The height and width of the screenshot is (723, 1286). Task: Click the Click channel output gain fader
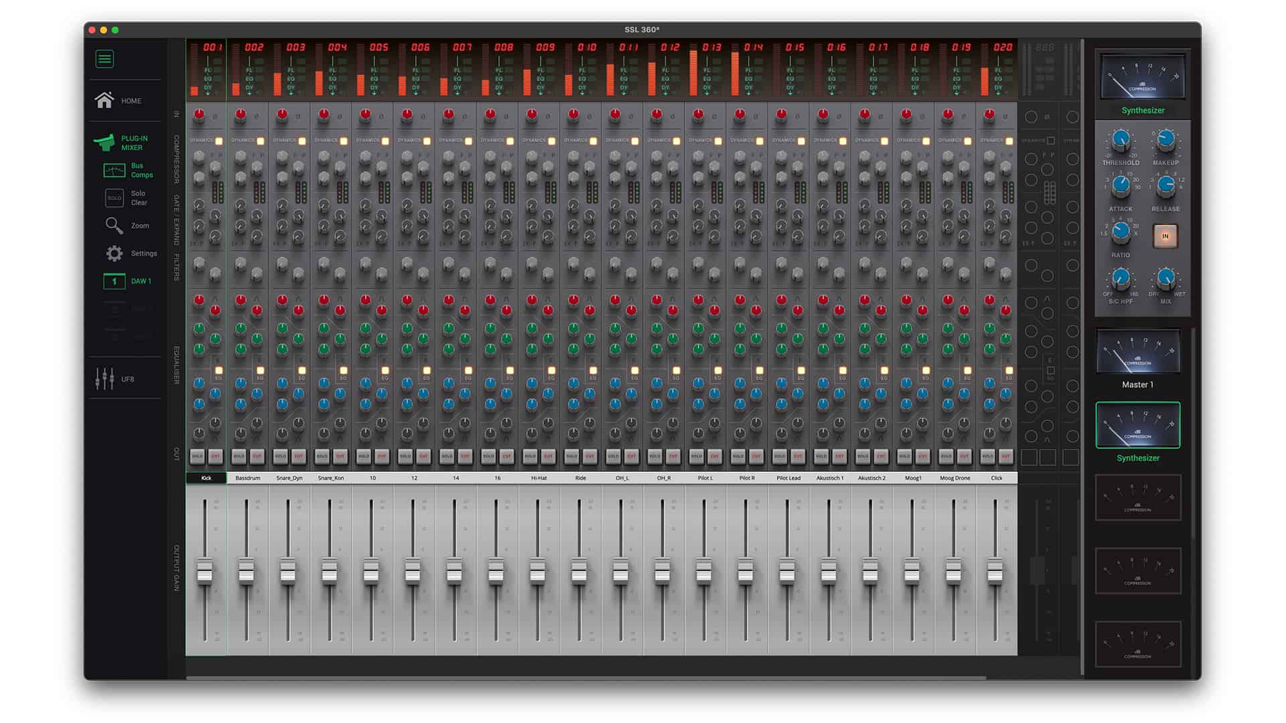(995, 572)
